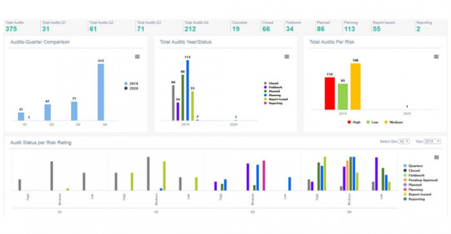The width and height of the screenshot is (451, 234).
Task: Toggle 2019 series in quarter comparison legend
Action: [131, 83]
